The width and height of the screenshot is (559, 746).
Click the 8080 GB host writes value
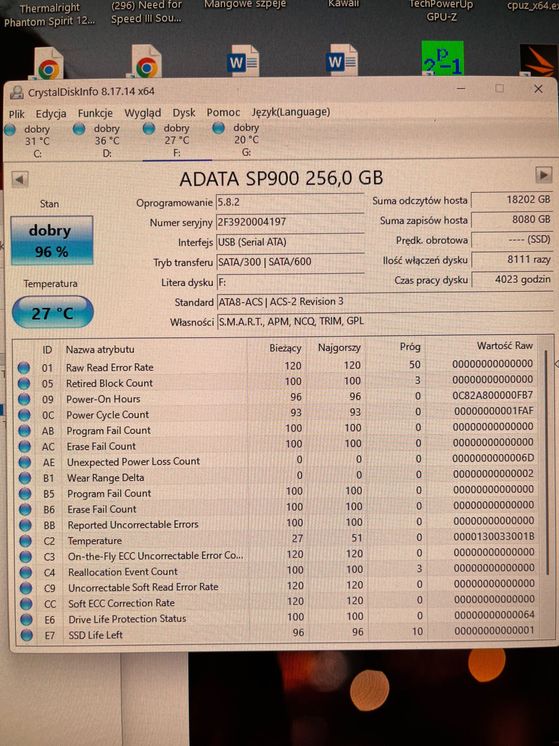click(x=512, y=220)
